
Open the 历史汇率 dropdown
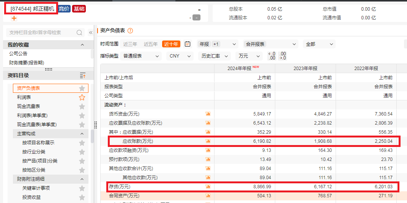pos(215,56)
